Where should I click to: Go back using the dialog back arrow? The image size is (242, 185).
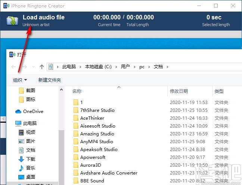tap(13, 67)
